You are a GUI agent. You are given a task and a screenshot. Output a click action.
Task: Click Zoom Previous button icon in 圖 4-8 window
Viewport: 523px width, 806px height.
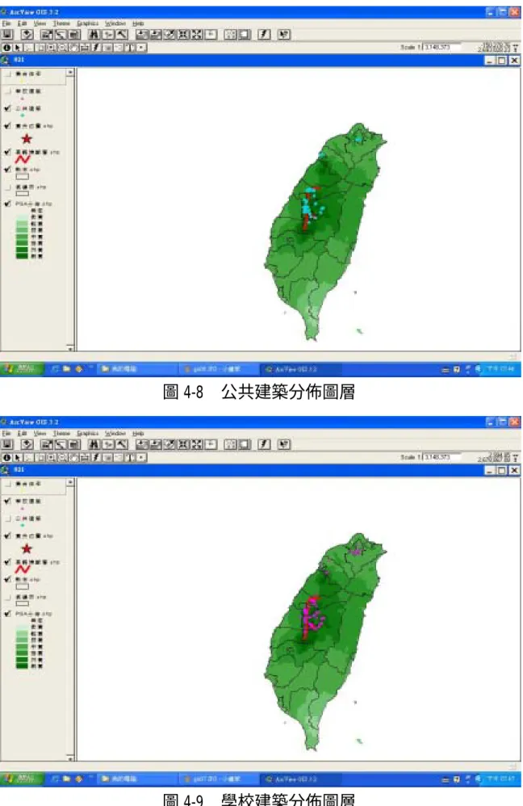(211, 35)
